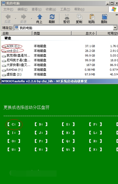Image resolution: width=118 pixels, height=184 pixels.
Task: Choose the 【D:】 partition option
Action: coord(41,124)
